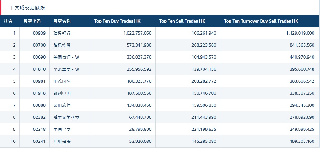Open stock 舜宇光学科技
The width and height of the screenshot is (320, 148).
point(66,117)
